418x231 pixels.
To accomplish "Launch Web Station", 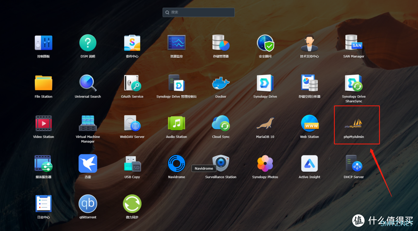I will pos(309,123).
